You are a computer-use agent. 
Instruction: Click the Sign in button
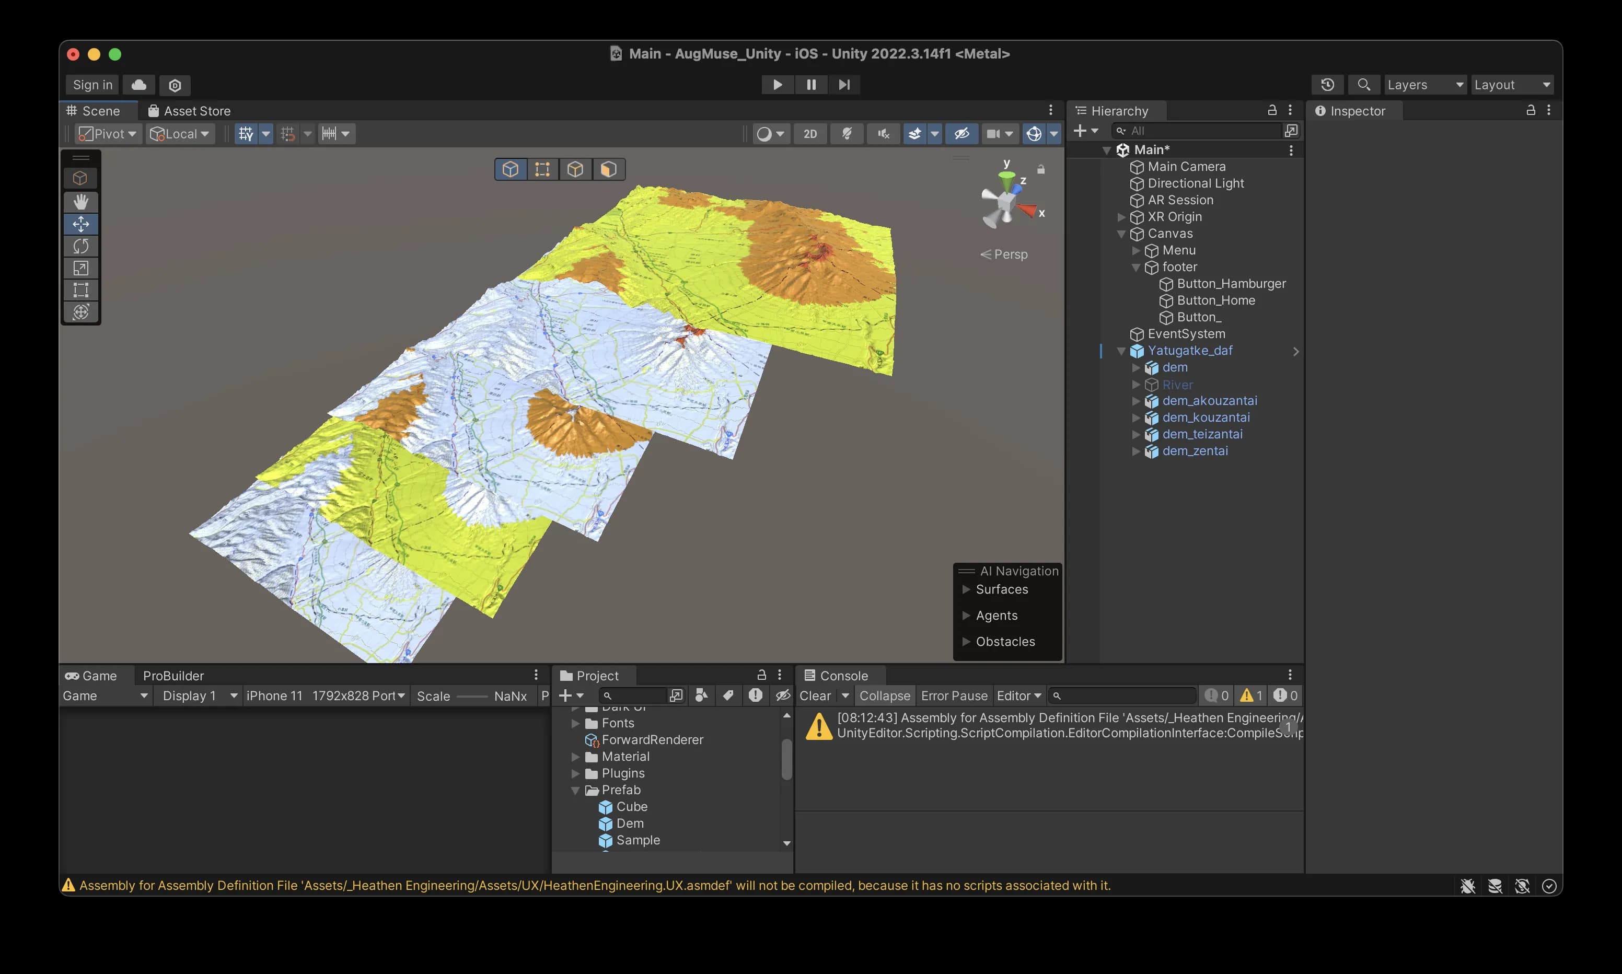click(x=92, y=85)
